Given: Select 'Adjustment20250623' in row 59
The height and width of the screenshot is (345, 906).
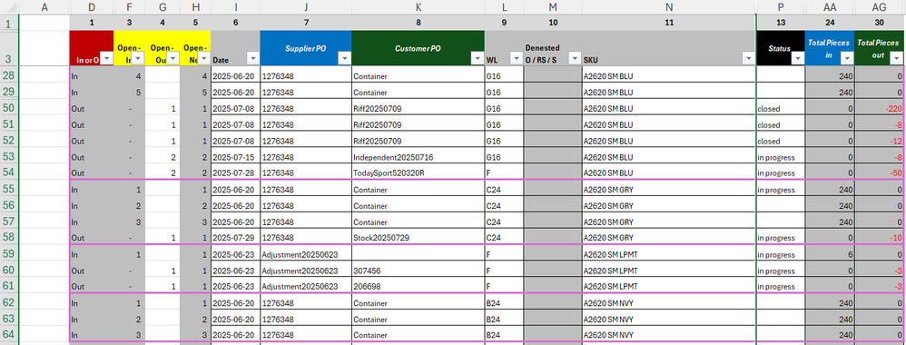Looking at the screenshot, I should 306,254.
